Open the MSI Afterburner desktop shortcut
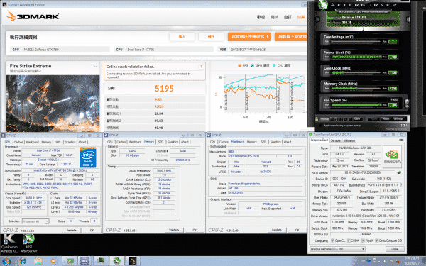426x266 pixels. pos(29,243)
